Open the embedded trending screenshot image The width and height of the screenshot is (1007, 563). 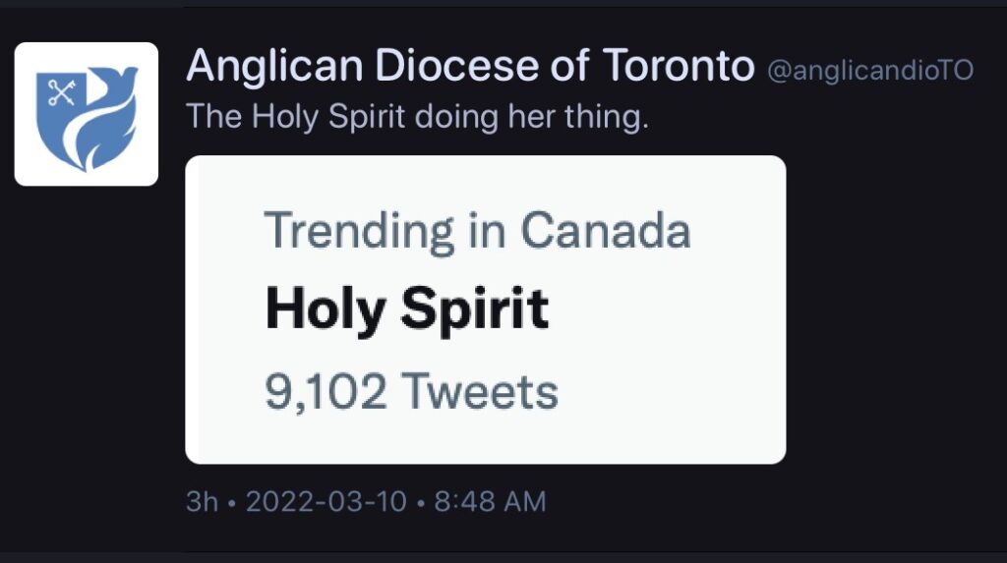tap(486, 310)
